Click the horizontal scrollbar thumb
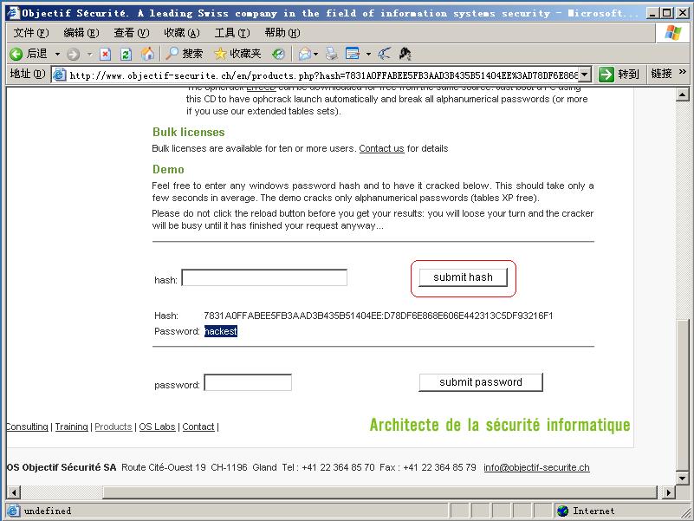Screen dimensions: 694x521 click(379, 492)
